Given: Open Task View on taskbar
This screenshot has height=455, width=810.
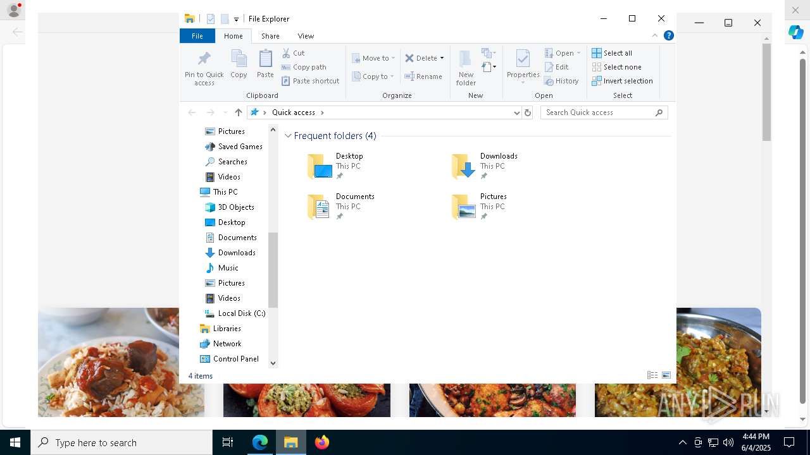Looking at the screenshot, I should [x=228, y=442].
